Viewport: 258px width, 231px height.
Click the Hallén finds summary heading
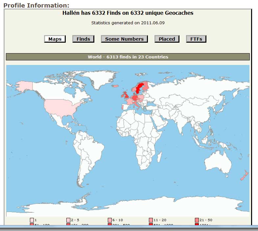point(128,13)
